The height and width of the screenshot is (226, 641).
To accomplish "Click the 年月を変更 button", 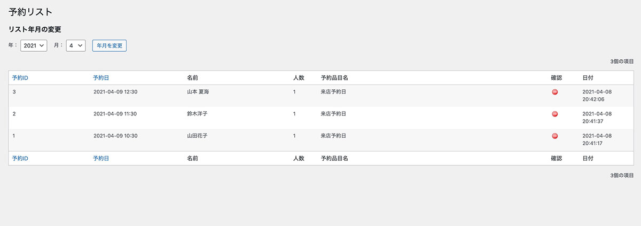I will click(x=110, y=46).
